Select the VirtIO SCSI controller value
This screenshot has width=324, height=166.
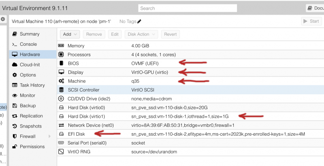143,90
